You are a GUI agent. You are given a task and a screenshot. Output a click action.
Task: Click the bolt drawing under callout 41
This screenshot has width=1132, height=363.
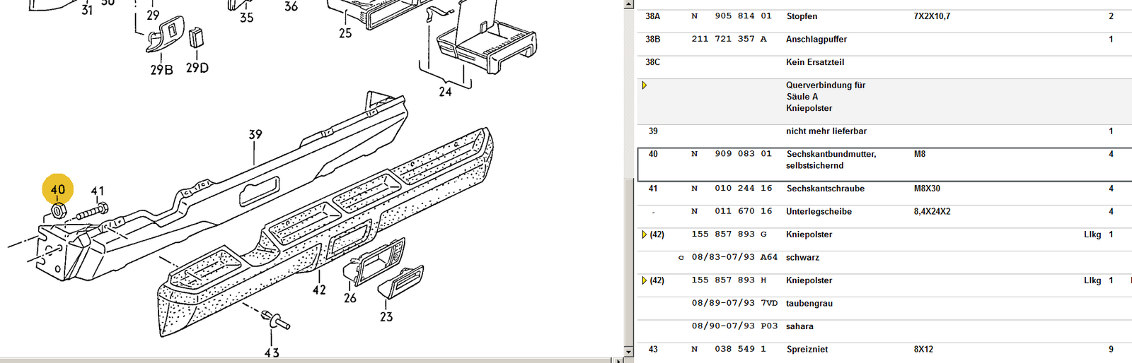coord(92,211)
